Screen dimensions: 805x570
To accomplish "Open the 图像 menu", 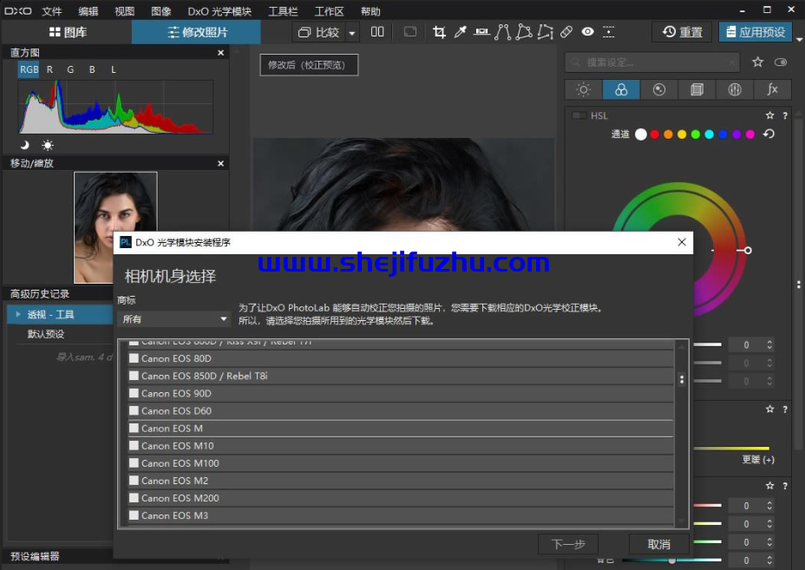I will tap(161, 11).
